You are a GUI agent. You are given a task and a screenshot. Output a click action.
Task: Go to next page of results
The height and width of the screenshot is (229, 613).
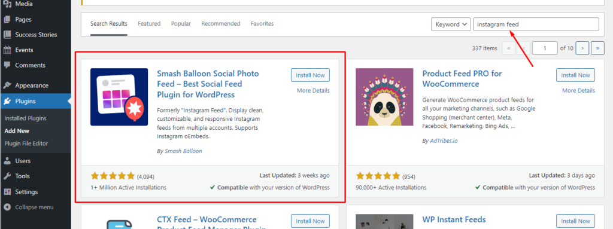click(582, 48)
